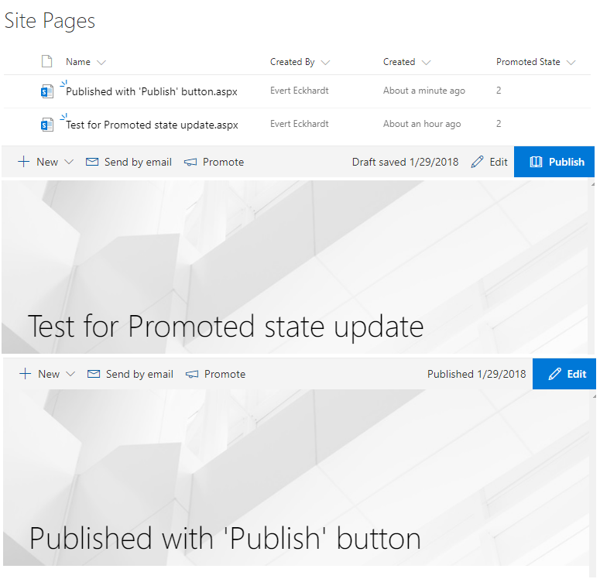Screen dimensions: 600x579
Task: Open the Created column header dropdown
Action: click(x=426, y=62)
